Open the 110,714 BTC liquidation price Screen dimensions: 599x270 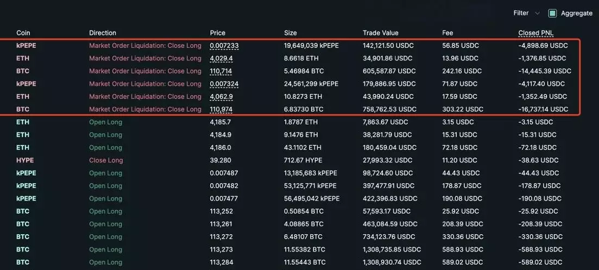pos(221,71)
